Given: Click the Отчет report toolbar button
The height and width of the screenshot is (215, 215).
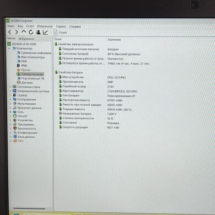Looking at the screenshot, I should (x=60, y=33).
